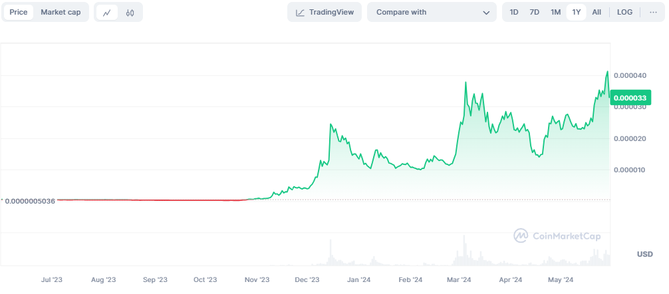Switch to line chart view icon
Image resolution: width=669 pixels, height=294 pixels.
point(107,13)
